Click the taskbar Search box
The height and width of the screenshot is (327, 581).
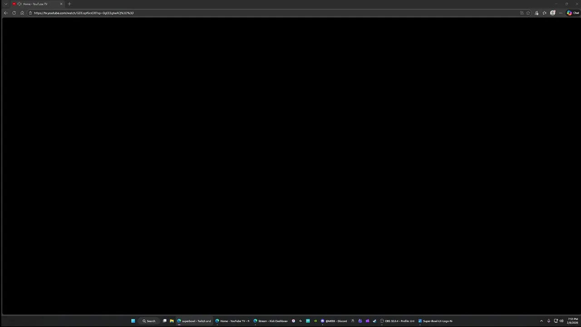[149, 321]
